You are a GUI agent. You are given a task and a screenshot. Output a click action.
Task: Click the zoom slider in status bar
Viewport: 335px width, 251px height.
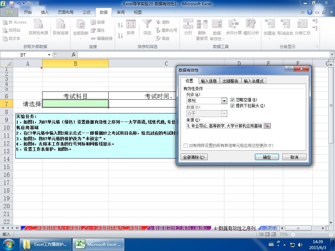312,234
